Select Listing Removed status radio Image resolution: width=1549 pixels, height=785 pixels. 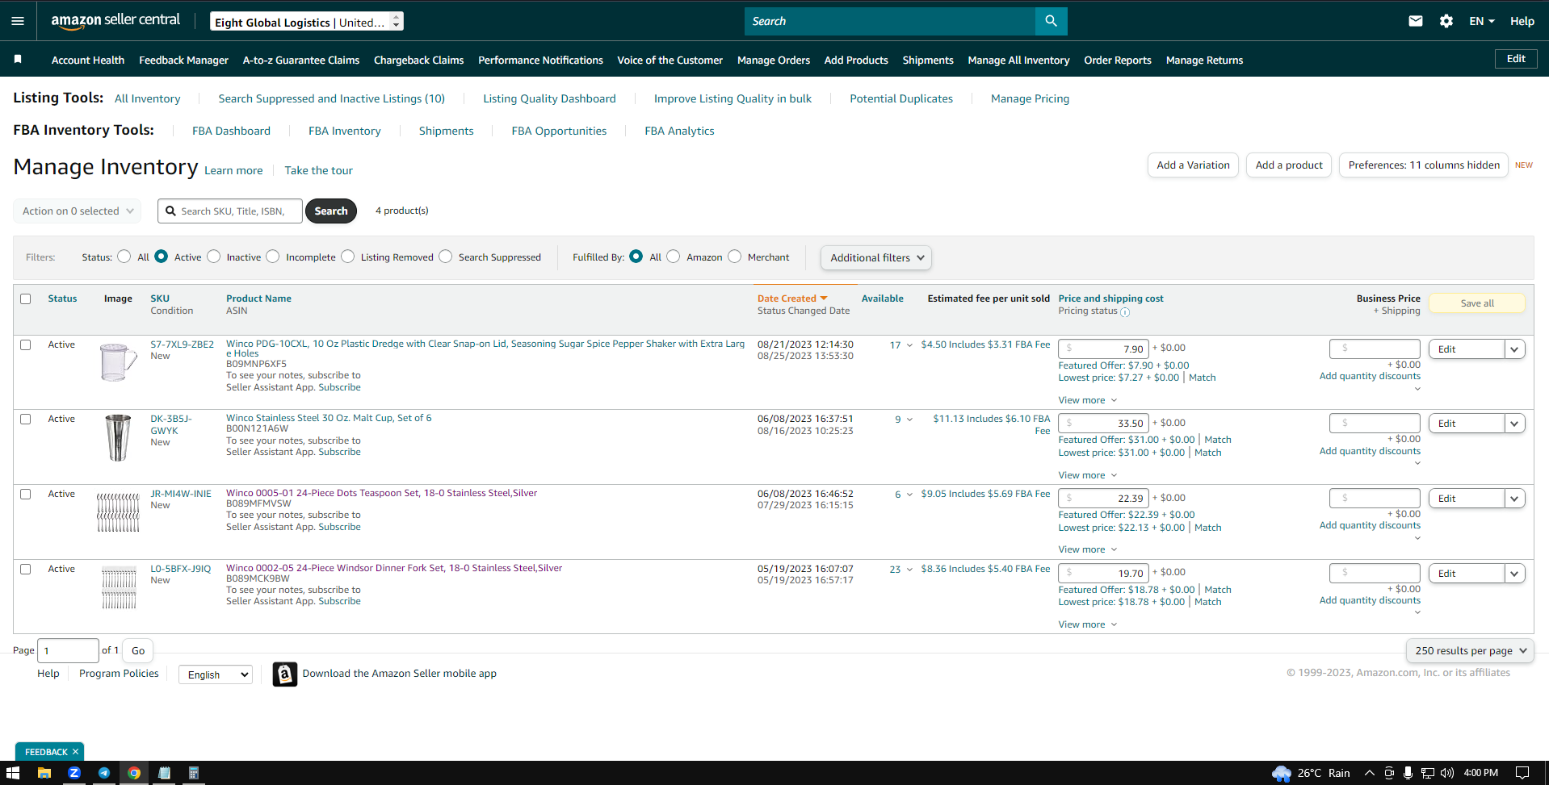(347, 257)
